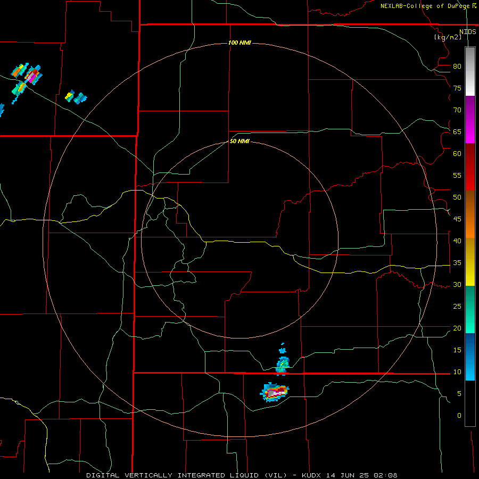The width and height of the screenshot is (479, 479).
Task: Click the 60 value on the VIL scale
Action: click(457, 154)
